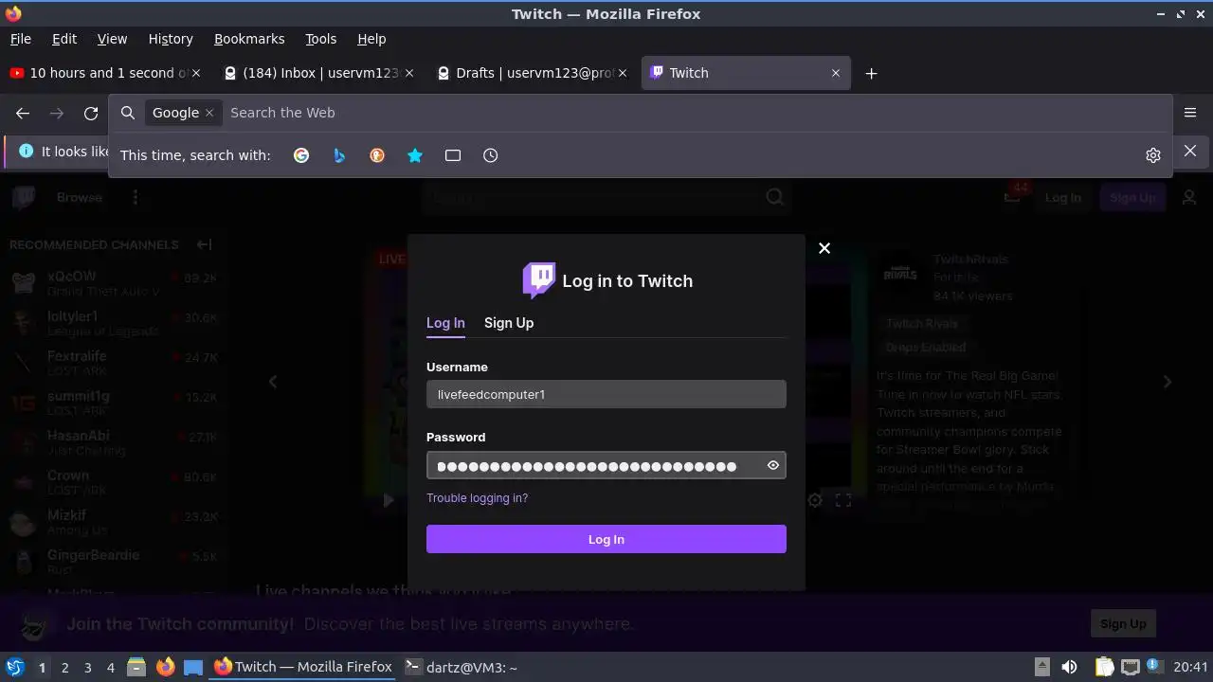Search with DuckDuckGo one-off icon

tap(377, 155)
